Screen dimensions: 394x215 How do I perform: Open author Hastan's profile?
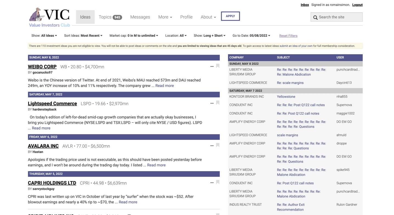38,152
